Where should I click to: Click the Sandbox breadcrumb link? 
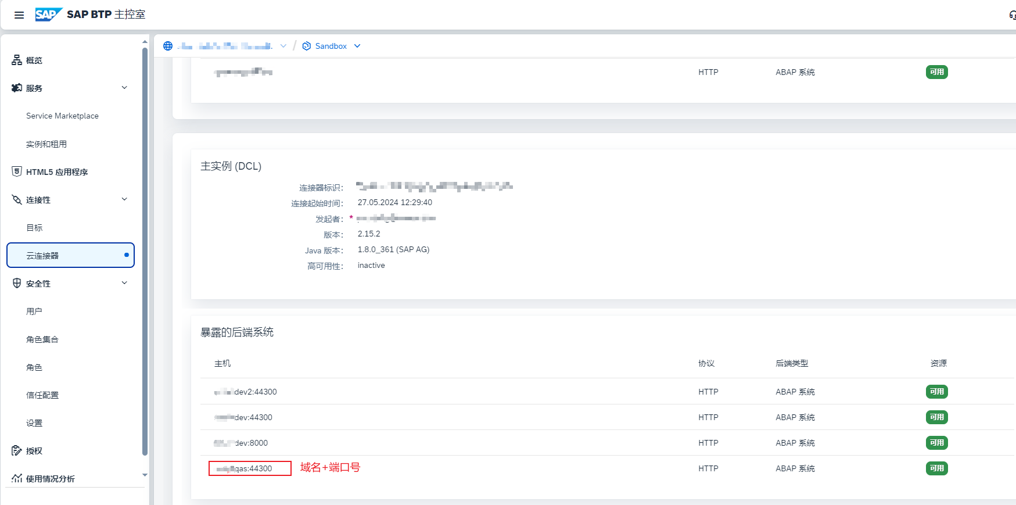pos(331,46)
